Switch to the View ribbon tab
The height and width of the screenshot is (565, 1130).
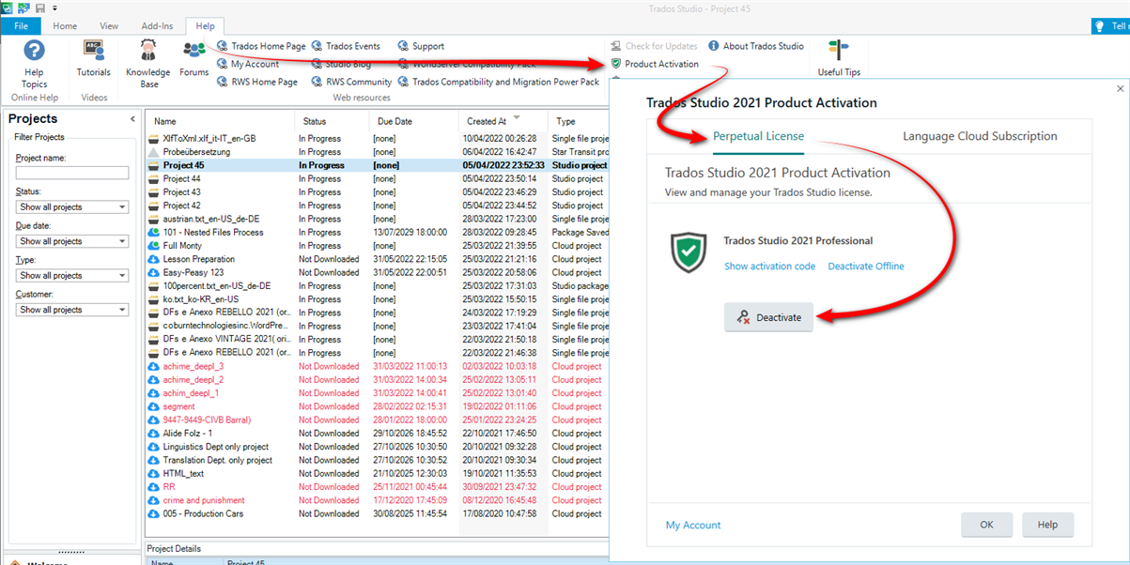point(109,26)
